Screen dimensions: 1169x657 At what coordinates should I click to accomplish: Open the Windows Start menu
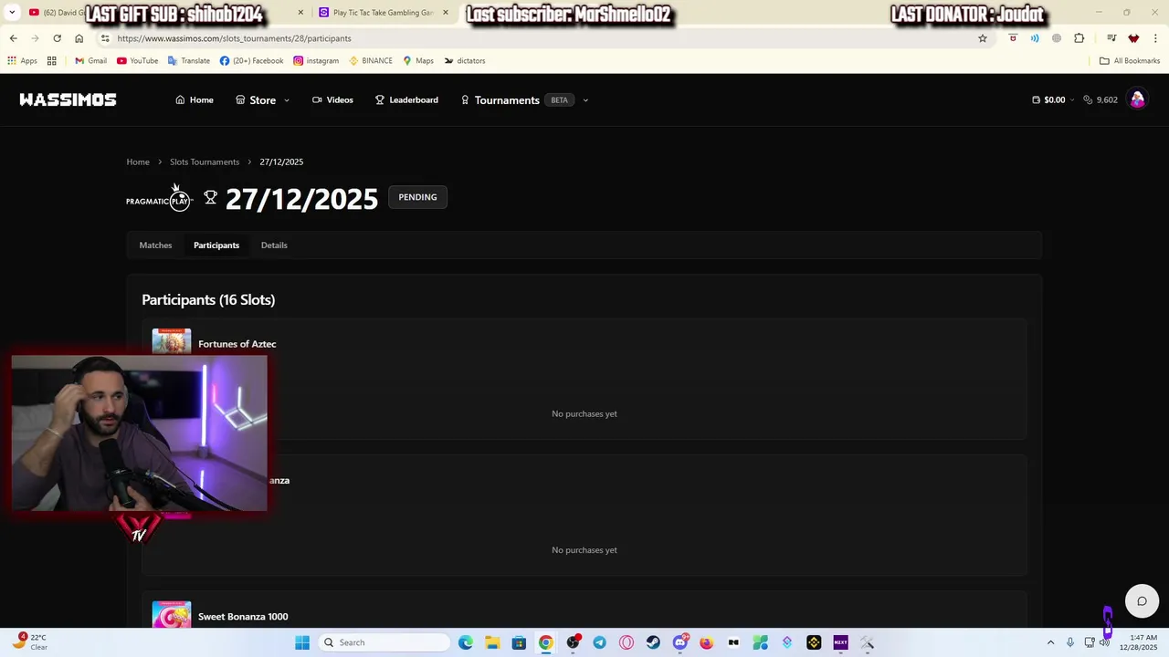302,642
